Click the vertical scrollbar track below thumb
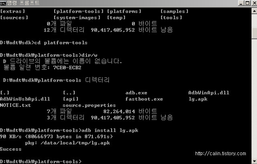The image size is (257, 164). pyautogui.click(x=254, y=98)
